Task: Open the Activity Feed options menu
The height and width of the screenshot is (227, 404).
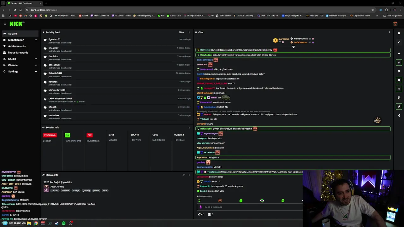Action: (189, 32)
